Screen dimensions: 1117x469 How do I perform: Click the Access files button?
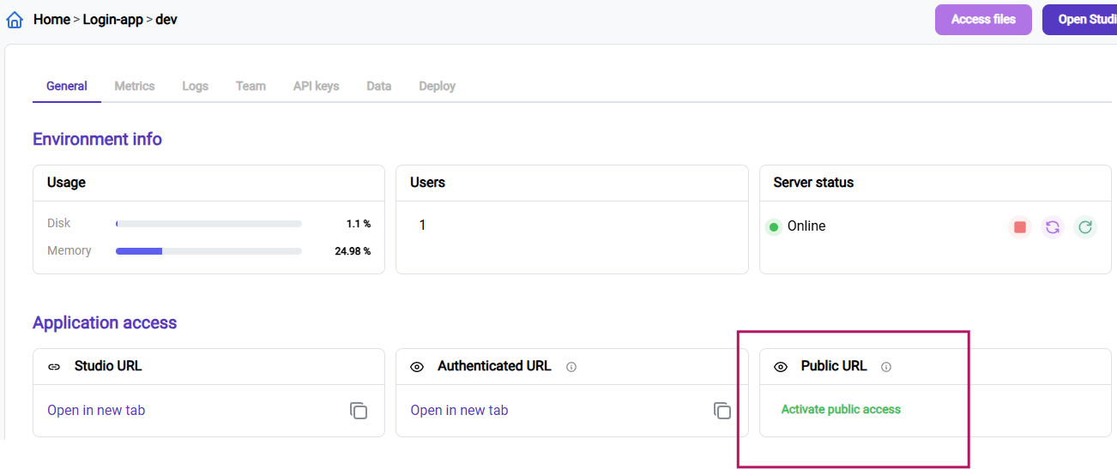click(x=983, y=19)
